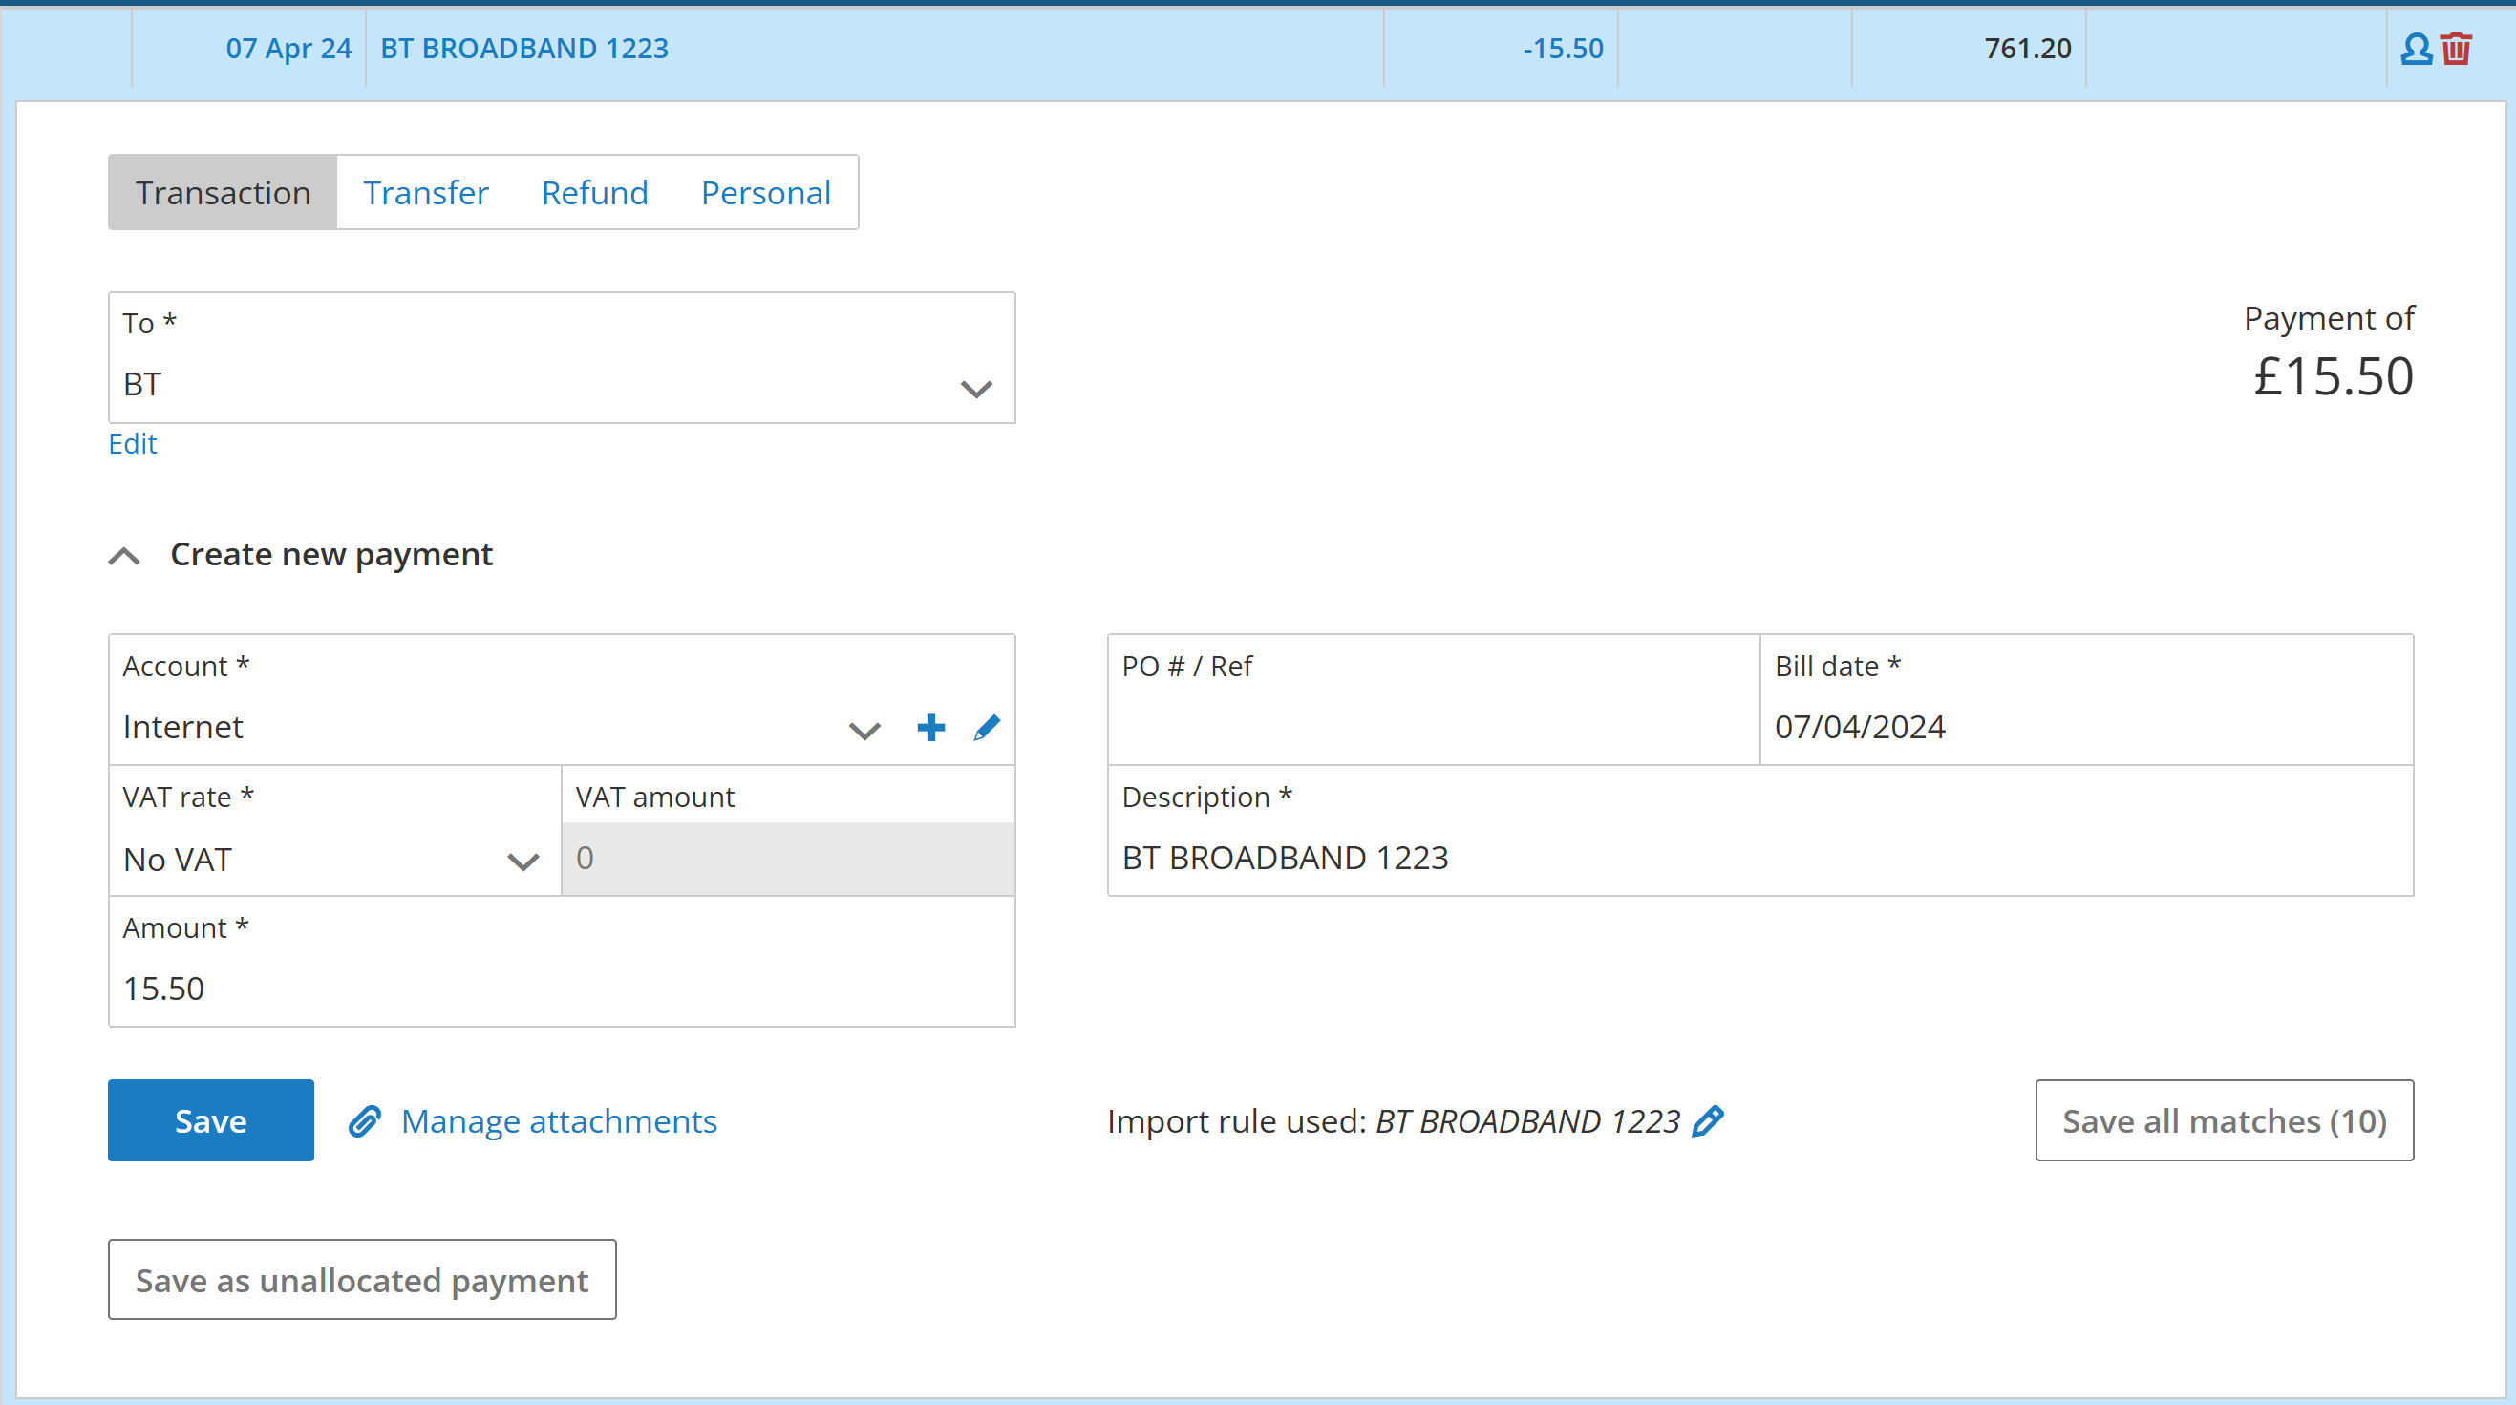The image size is (2516, 1405).
Task: Open the VAT rate dropdown
Action: click(522, 861)
